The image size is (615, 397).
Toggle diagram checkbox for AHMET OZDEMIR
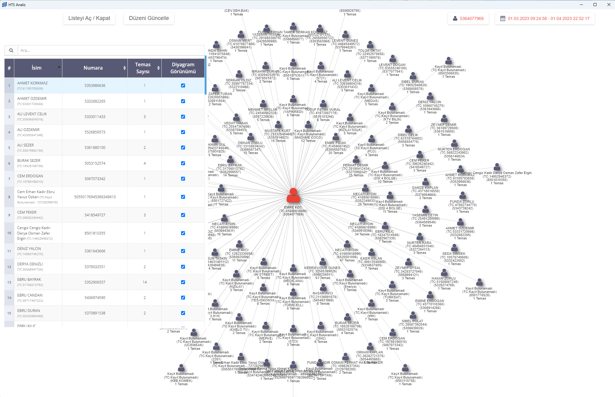point(183,101)
